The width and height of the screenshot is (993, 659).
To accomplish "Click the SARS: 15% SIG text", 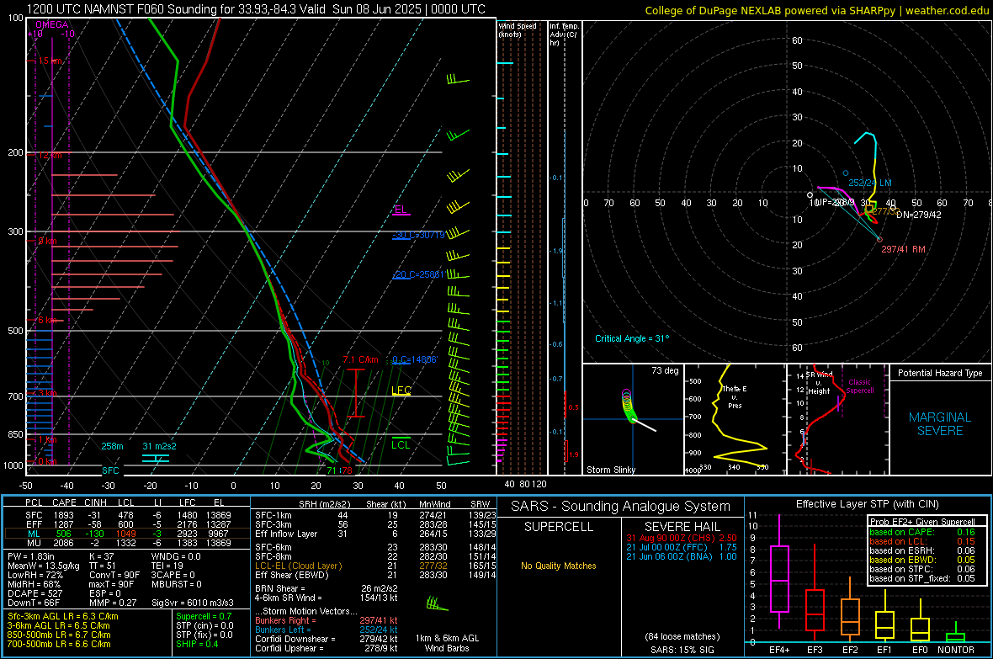I will click(682, 650).
